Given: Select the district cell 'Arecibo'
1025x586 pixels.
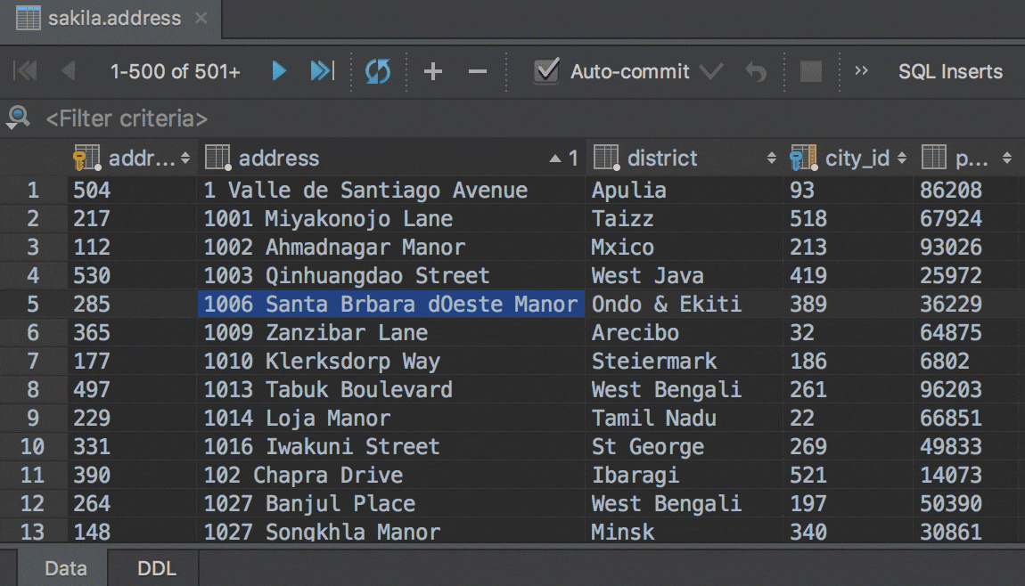Looking at the screenshot, I should [685, 332].
